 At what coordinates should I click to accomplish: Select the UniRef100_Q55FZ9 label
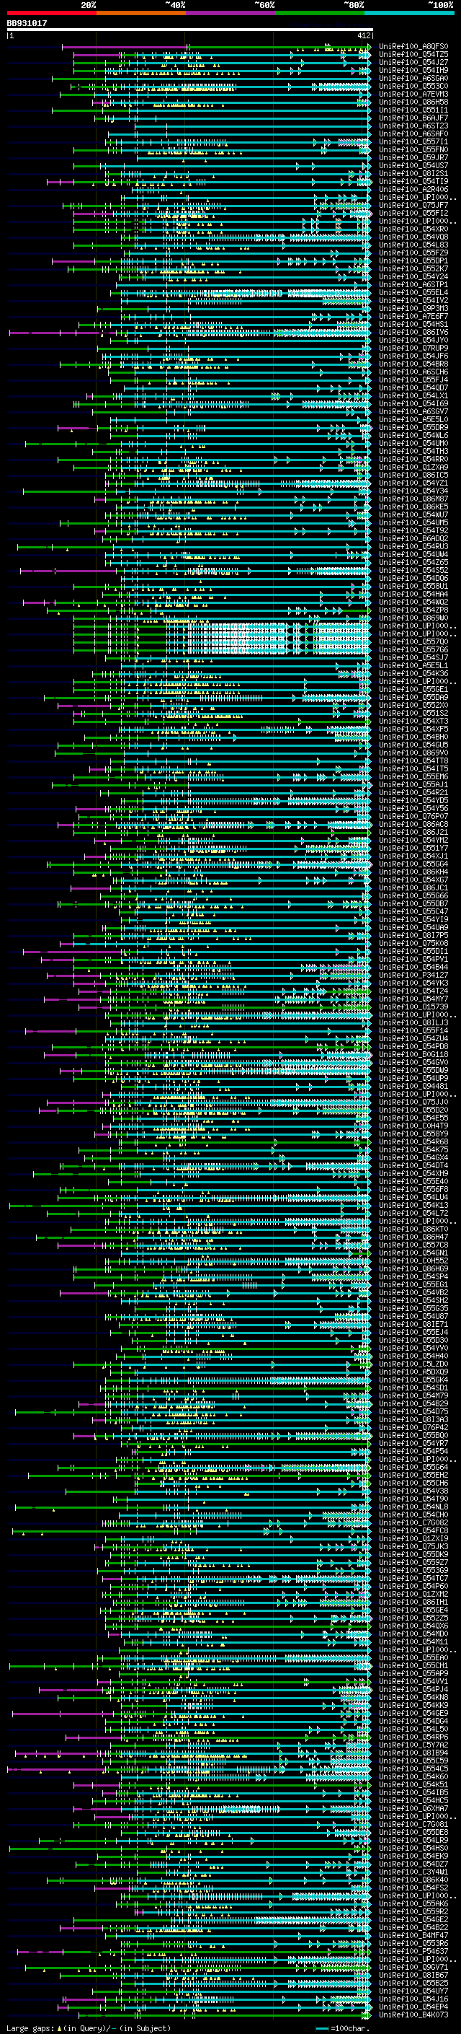pyautogui.click(x=413, y=253)
